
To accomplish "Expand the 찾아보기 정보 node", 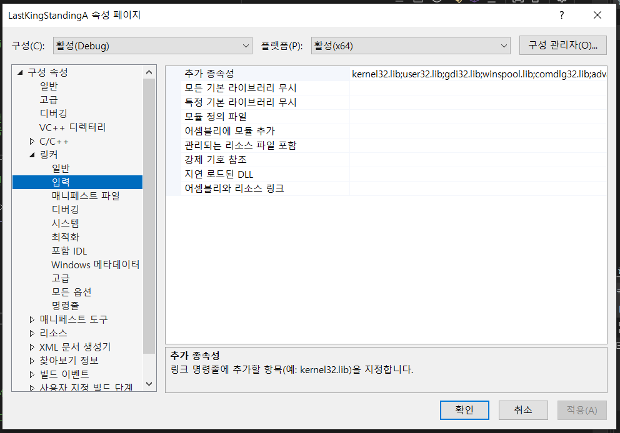I will point(32,361).
